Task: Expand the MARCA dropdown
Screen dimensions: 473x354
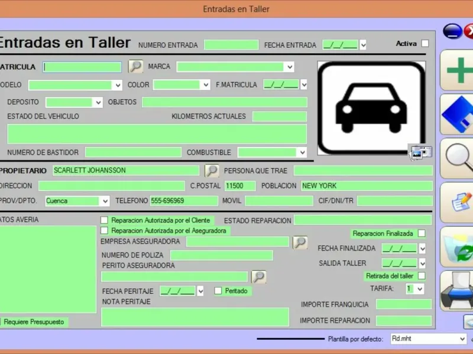Action: click(x=290, y=67)
